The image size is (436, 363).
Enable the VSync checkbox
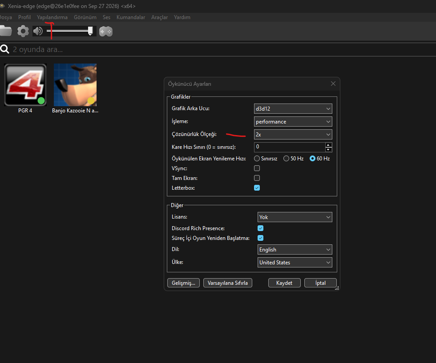click(x=257, y=168)
